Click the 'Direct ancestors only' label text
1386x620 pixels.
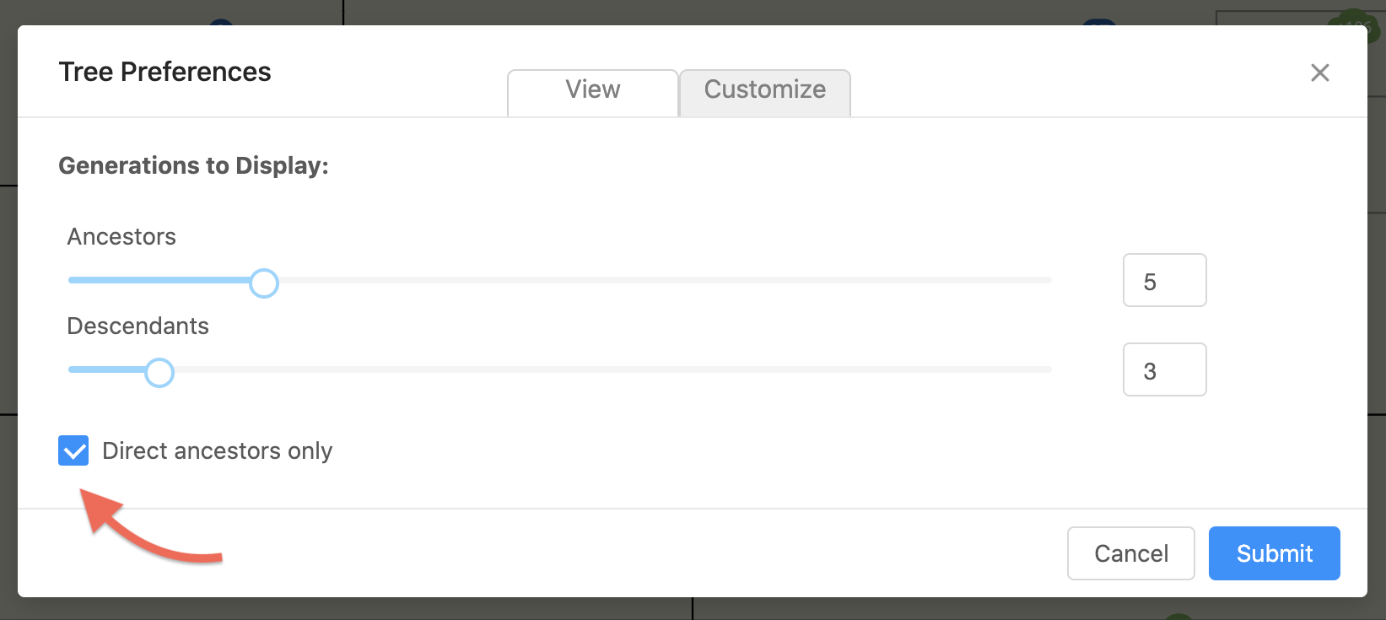point(217,451)
